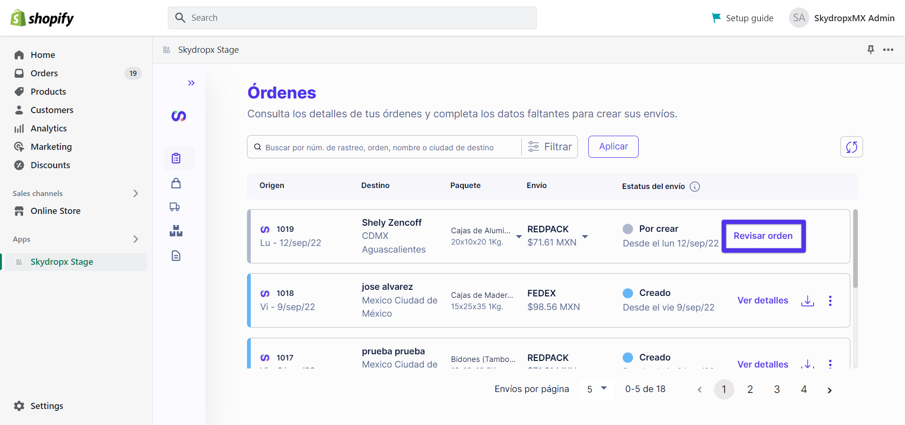905x425 pixels.
Task: Click FEDEX carrier in order 1018
Action: tap(541, 294)
